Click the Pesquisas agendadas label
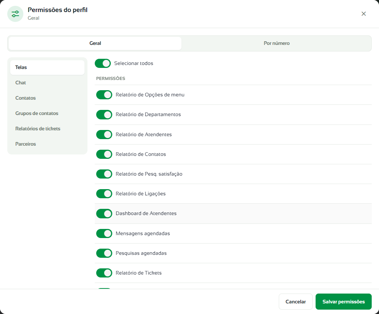The width and height of the screenshot is (379, 314). [141, 253]
